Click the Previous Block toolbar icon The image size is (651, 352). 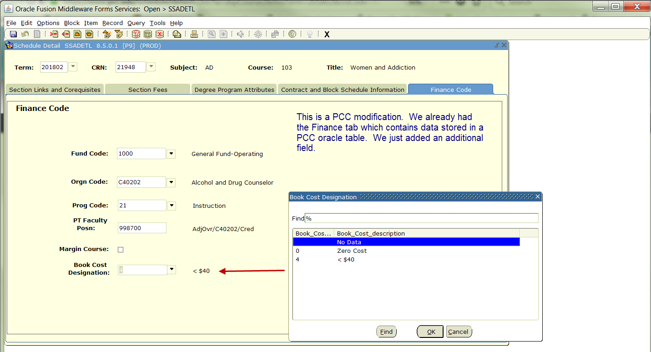(107, 34)
